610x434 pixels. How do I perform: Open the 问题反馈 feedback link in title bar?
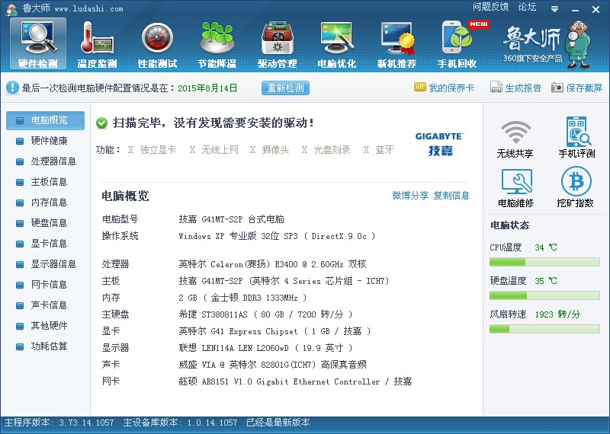click(490, 7)
